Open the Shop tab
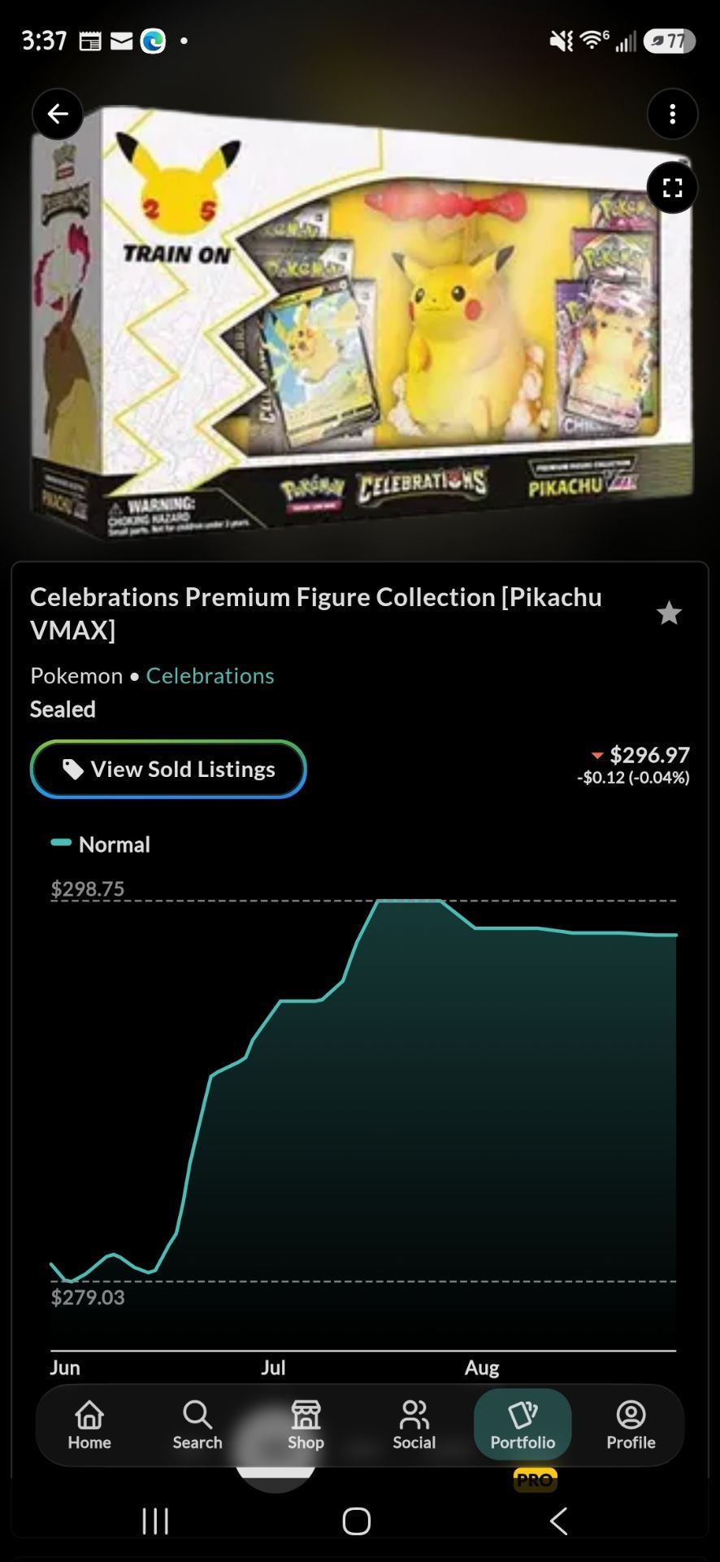 (306, 1425)
